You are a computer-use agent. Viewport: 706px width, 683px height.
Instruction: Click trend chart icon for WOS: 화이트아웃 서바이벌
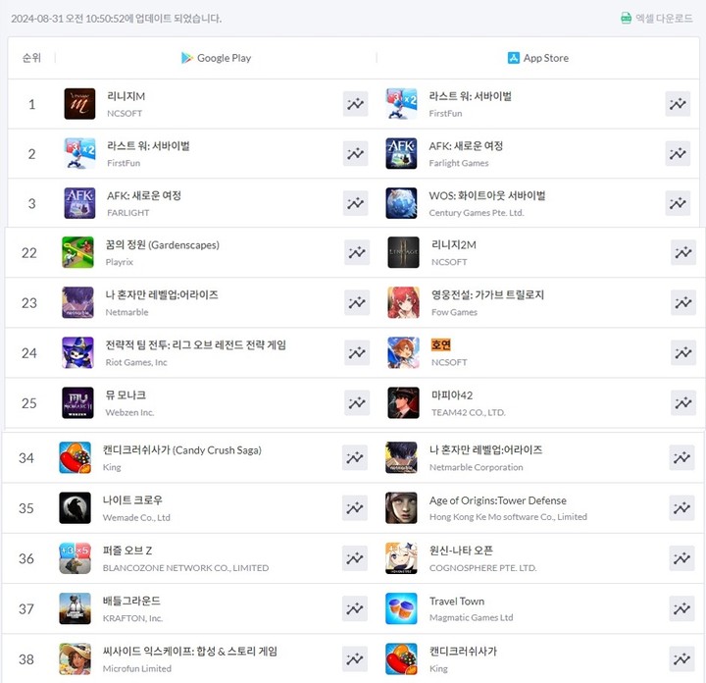coord(678,203)
